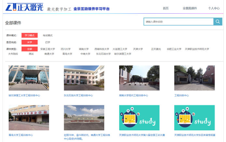
Task: Click study image for 第六届全国工训大赛 course
Action: click(x=139, y=118)
